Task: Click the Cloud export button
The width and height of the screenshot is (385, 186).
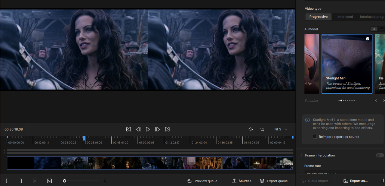Action: coord(315,181)
